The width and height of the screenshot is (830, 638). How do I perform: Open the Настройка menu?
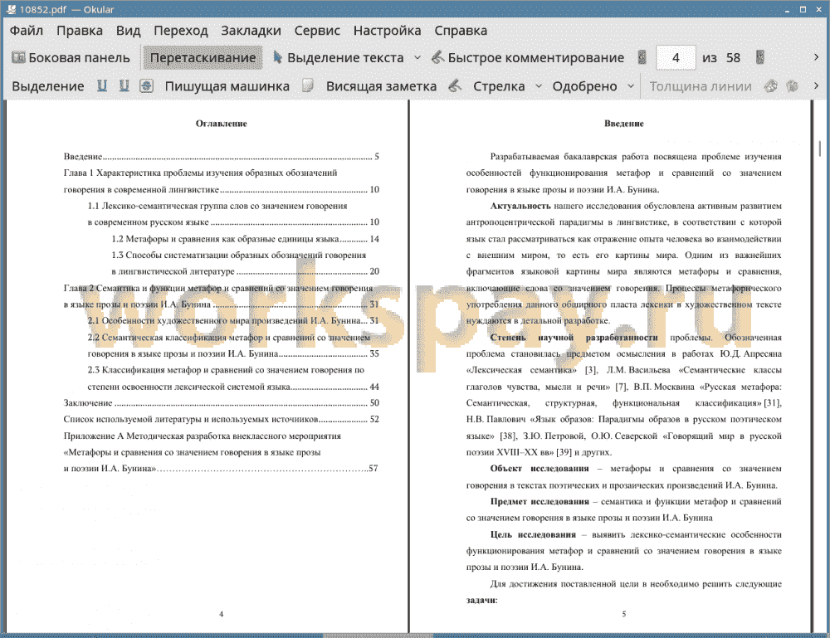pos(387,31)
